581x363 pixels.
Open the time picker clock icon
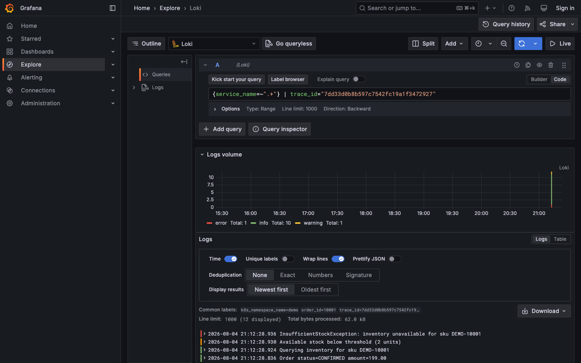click(479, 44)
